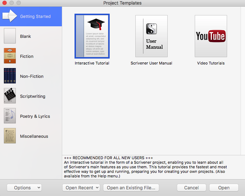Open the Getting Started category

tap(31, 16)
